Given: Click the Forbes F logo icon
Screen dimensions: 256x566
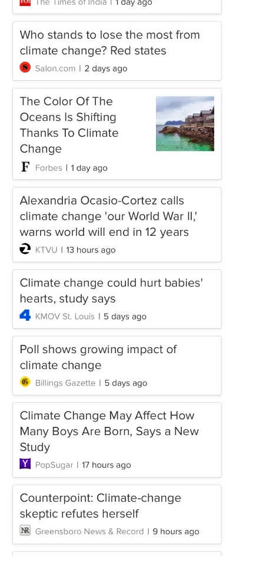Looking at the screenshot, I should pos(25,167).
